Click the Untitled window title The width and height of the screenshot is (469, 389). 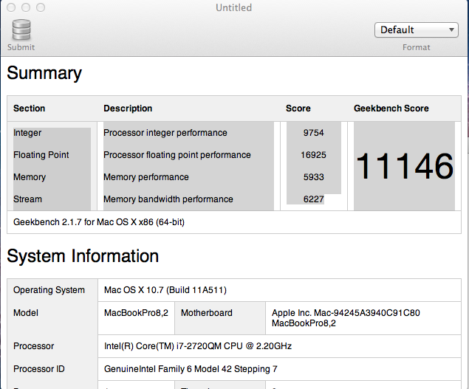point(234,7)
